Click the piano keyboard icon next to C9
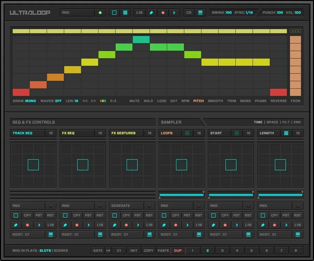This screenshot has height=261, width=314. pos(200,13)
